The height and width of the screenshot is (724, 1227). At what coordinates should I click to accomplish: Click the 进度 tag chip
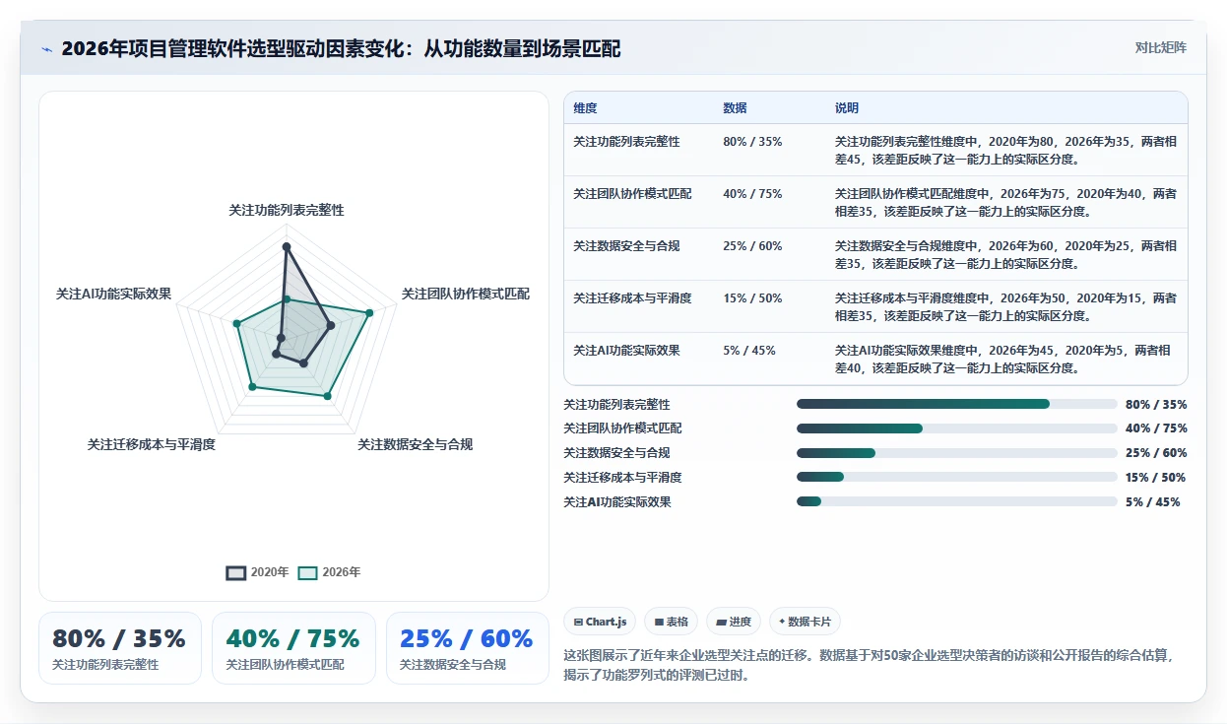[734, 622]
